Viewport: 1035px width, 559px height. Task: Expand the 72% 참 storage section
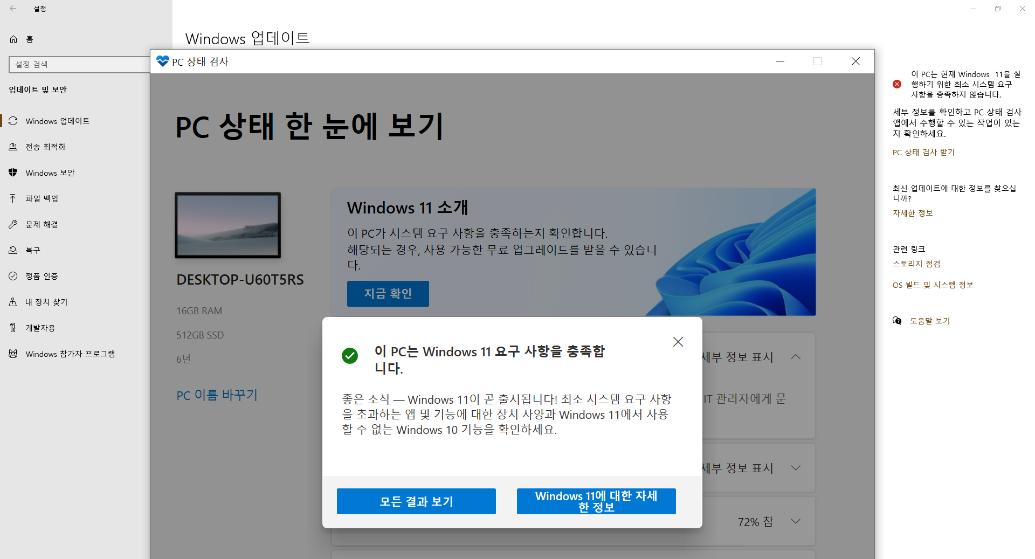(796, 521)
